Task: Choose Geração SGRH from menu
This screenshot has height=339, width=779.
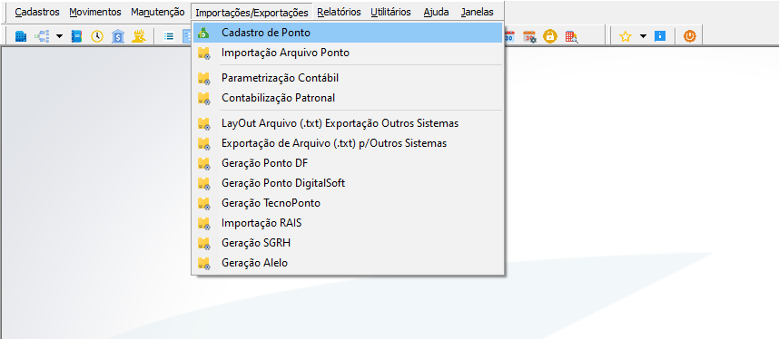Action: 348,243
